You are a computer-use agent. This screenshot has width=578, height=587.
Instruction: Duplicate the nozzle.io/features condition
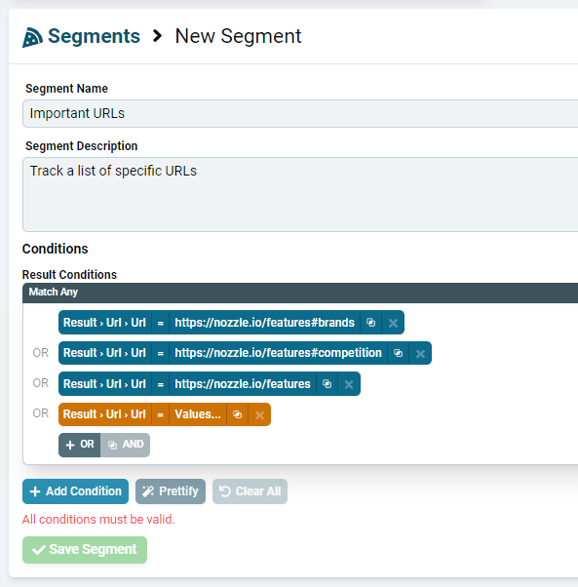pos(327,384)
